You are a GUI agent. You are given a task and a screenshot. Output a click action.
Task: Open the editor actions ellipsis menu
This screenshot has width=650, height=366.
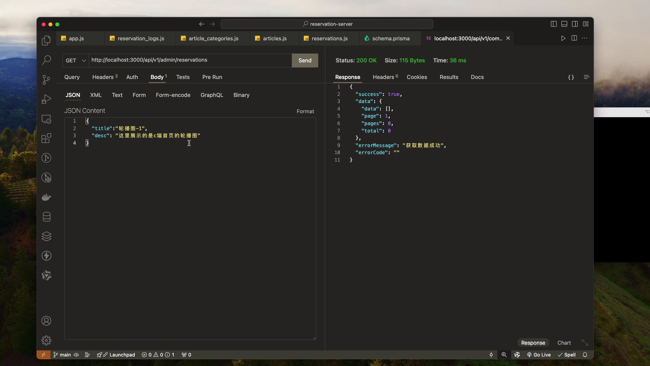(x=585, y=38)
